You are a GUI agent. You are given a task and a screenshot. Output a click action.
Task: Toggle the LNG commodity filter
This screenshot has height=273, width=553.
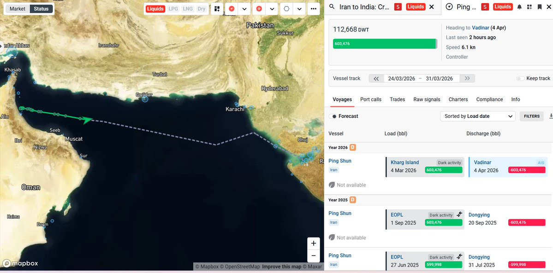[x=188, y=9]
